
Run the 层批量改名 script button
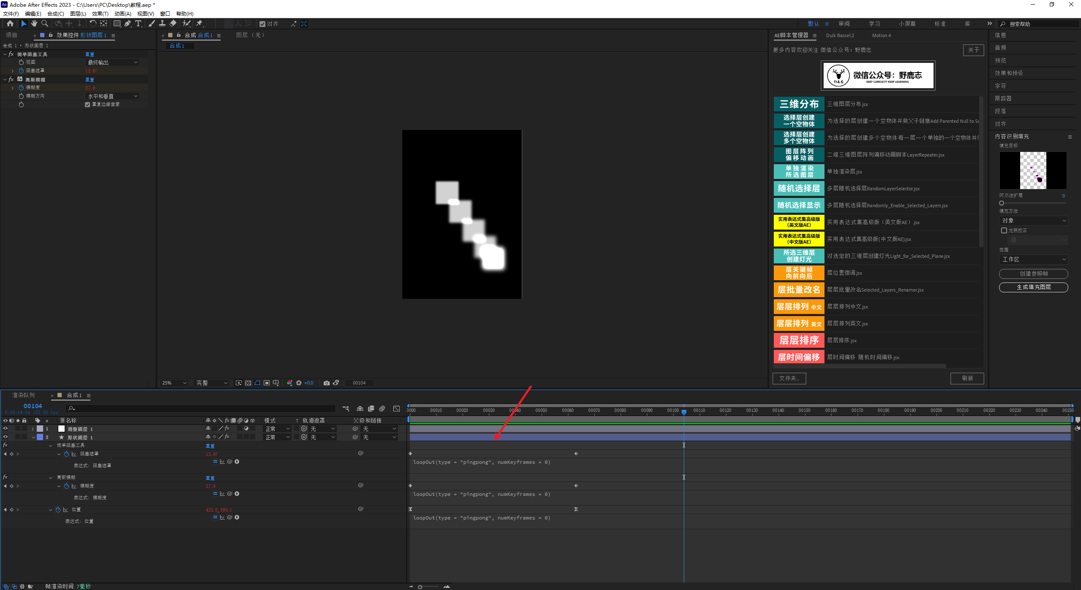(798, 290)
